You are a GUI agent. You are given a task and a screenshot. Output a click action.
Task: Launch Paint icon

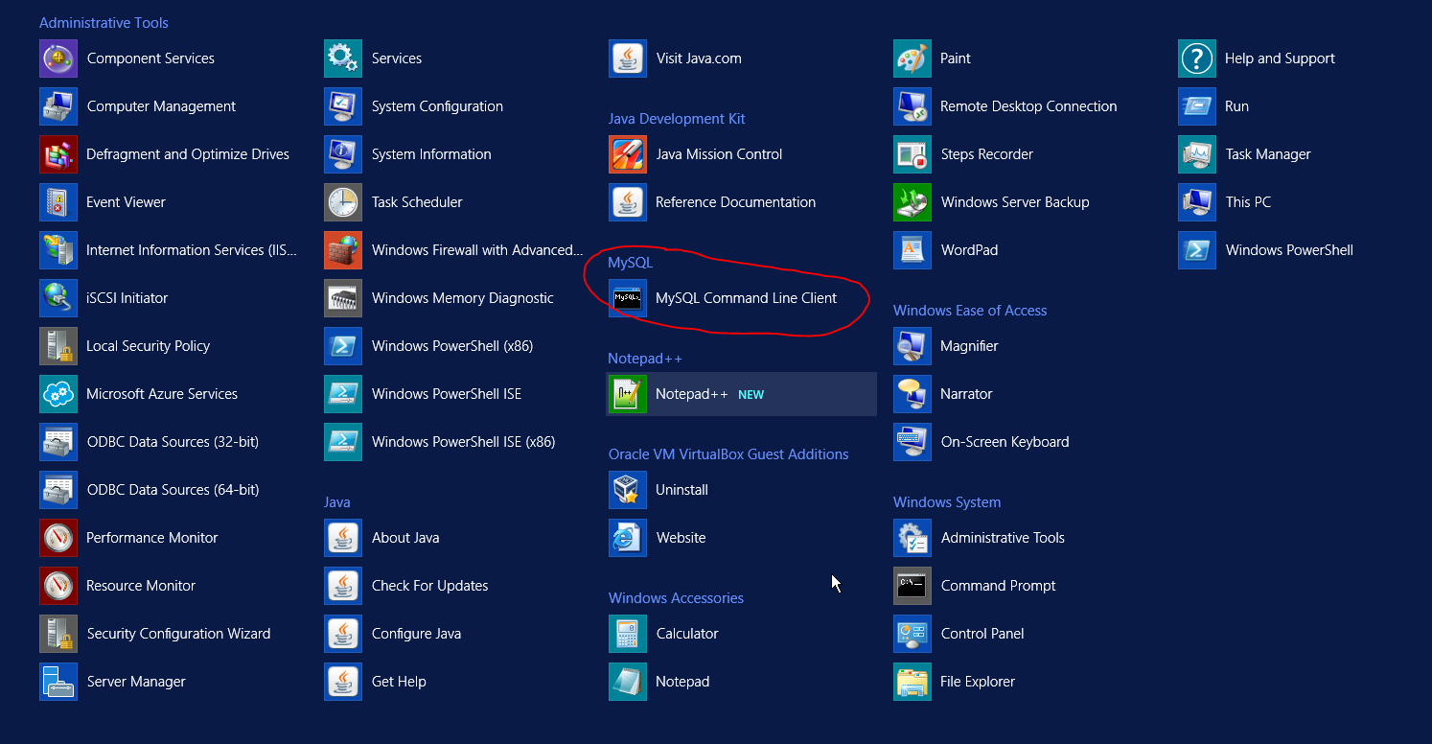coord(912,58)
